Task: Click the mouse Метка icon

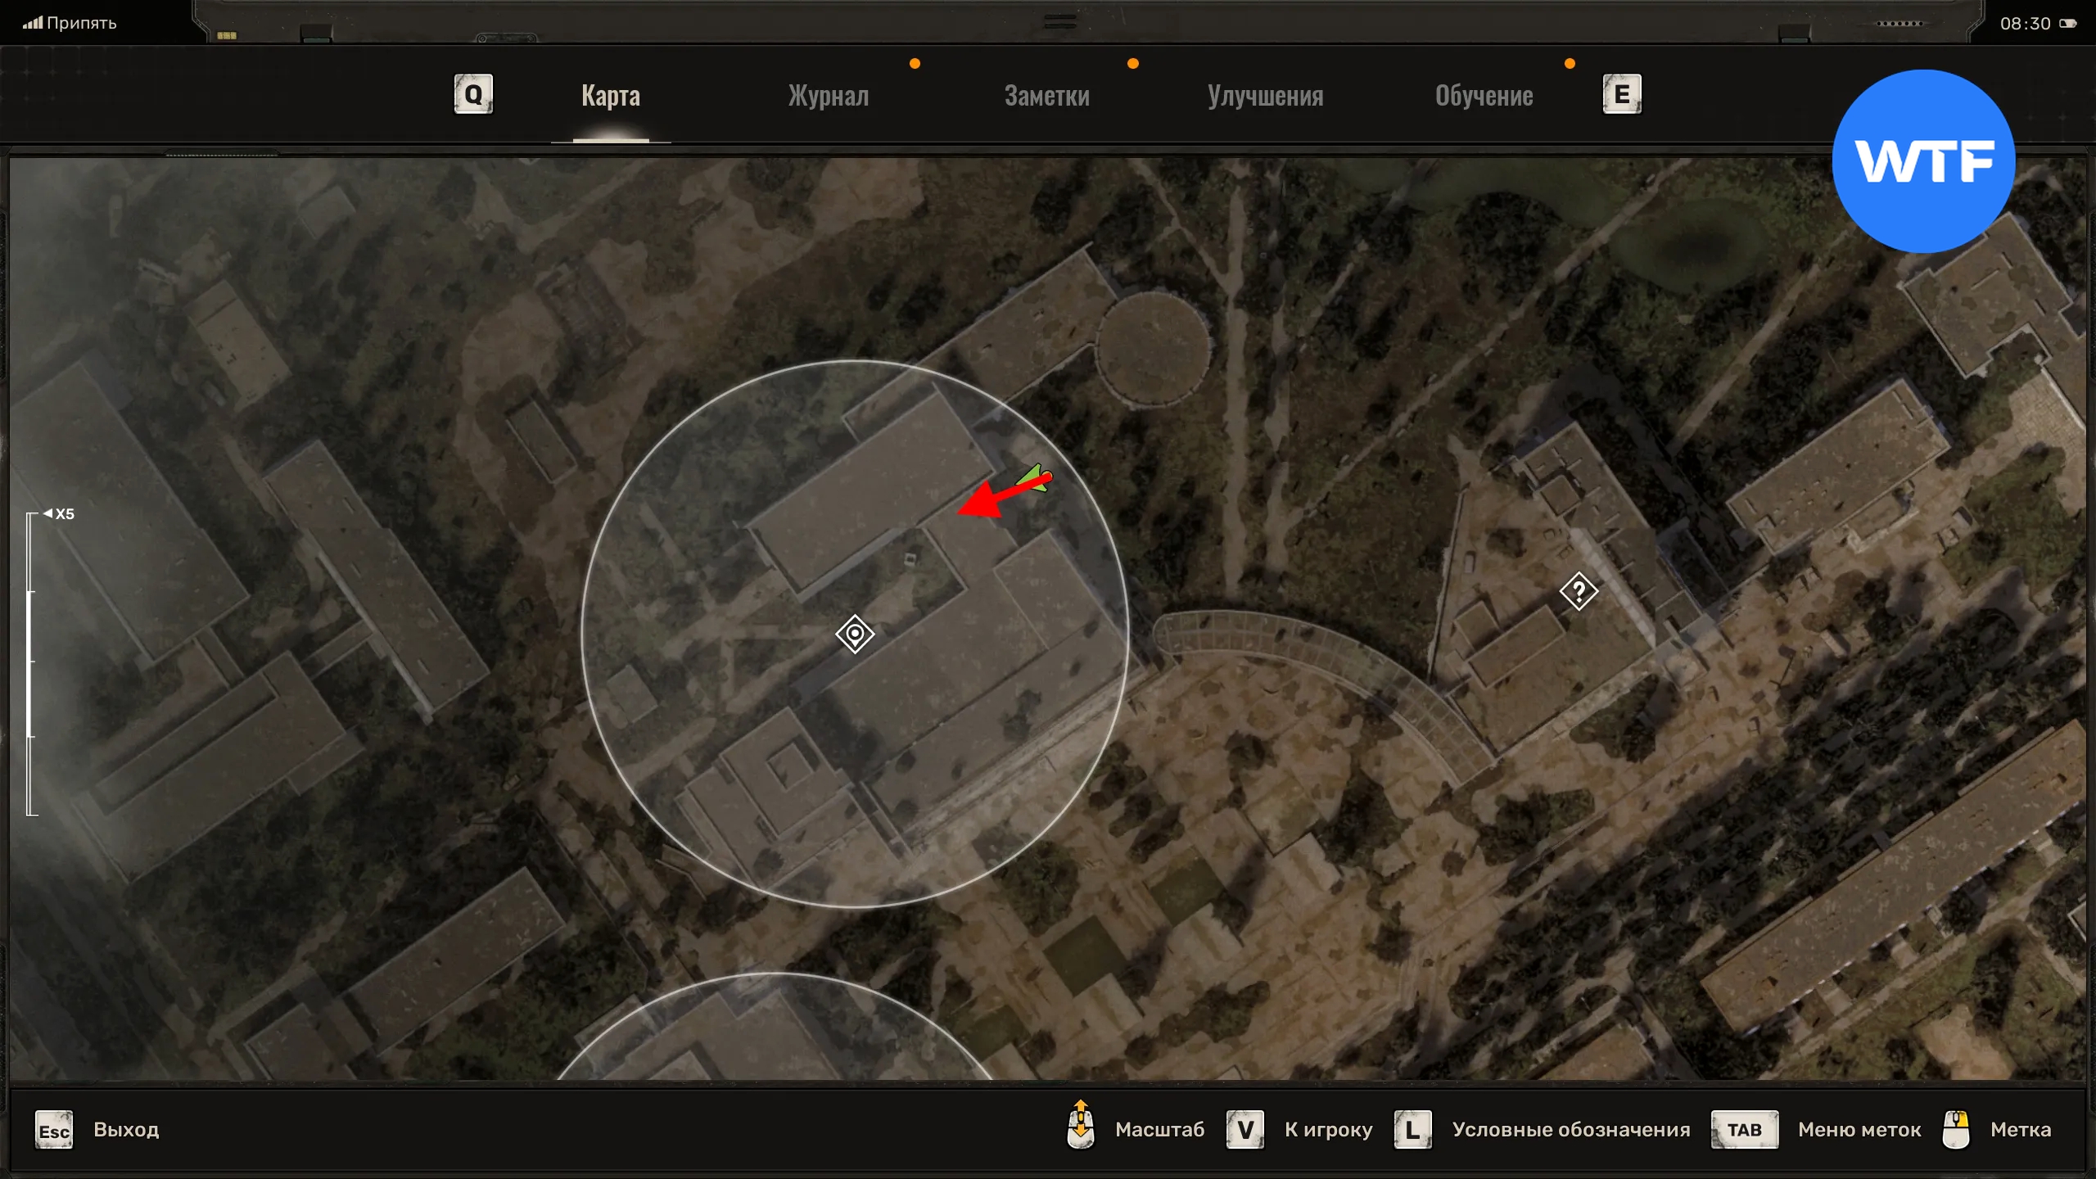Action: [x=1956, y=1130]
